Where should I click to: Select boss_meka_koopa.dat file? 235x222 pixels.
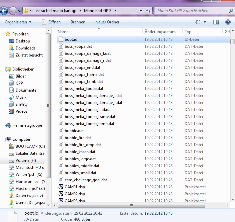[x=84, y=89]
